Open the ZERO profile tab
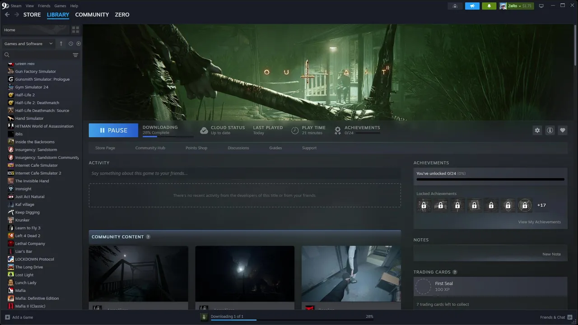Viewport: 578px width, 325px height. [x=122, y=14]
